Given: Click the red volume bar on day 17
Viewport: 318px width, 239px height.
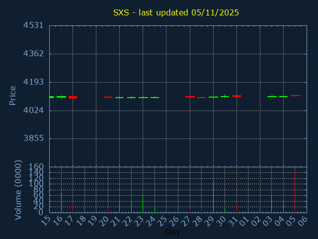Looking at the screenshot, I should [x=73, y=208].
